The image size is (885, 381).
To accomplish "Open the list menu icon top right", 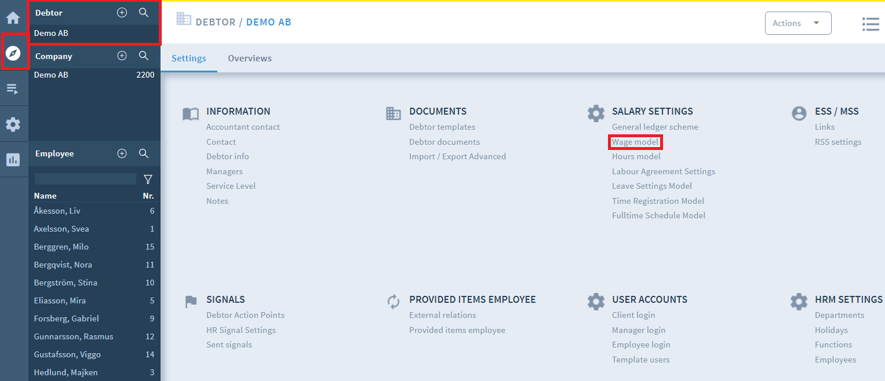I will (871, 24).
